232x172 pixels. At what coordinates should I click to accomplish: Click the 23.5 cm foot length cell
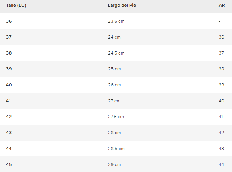point(116,21)
